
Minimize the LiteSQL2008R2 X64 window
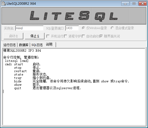125,4
